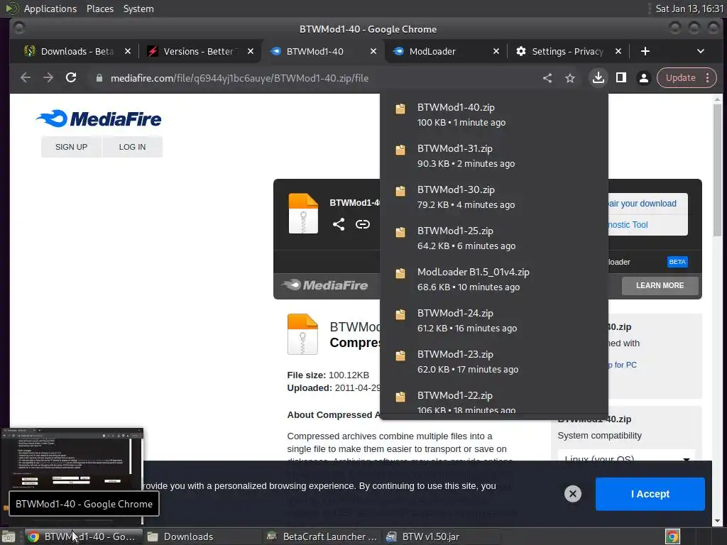Open the Places menu

tap(100, 9)
